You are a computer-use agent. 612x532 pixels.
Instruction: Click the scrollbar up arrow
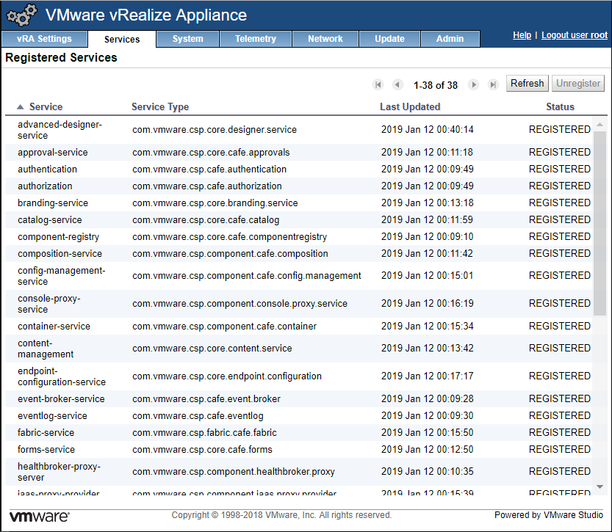(600, 124)
